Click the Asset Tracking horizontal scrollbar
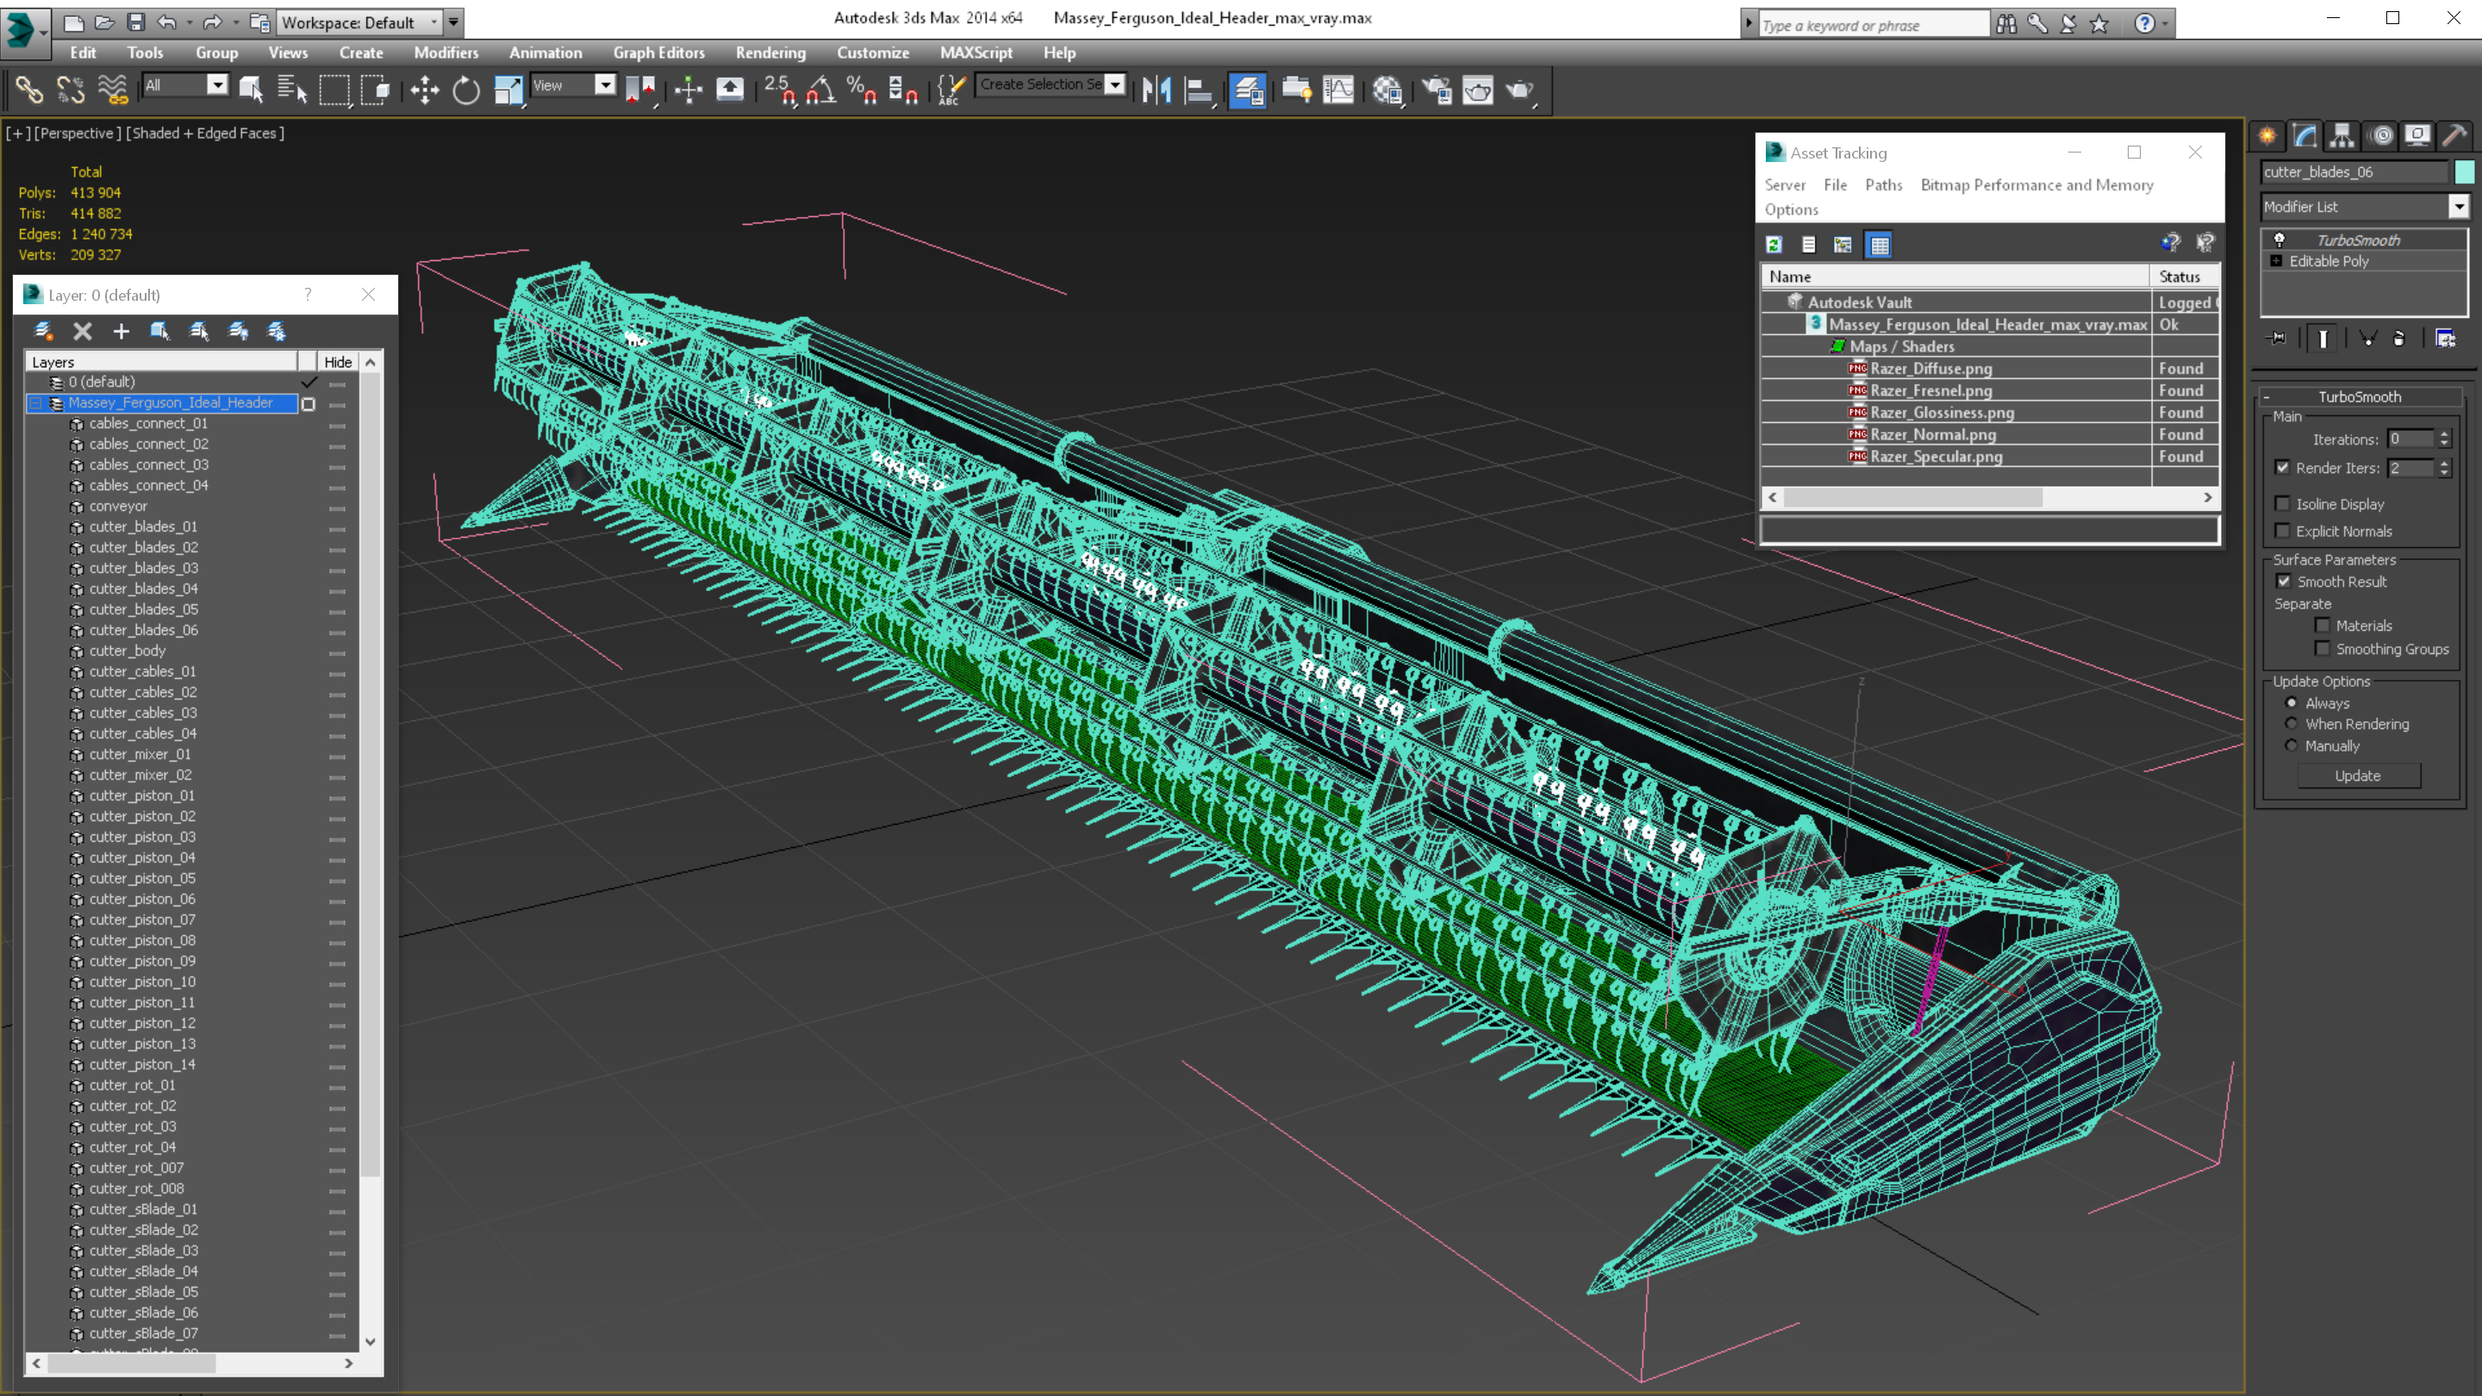The image size is (2482, 1396). click(1912, 497)
